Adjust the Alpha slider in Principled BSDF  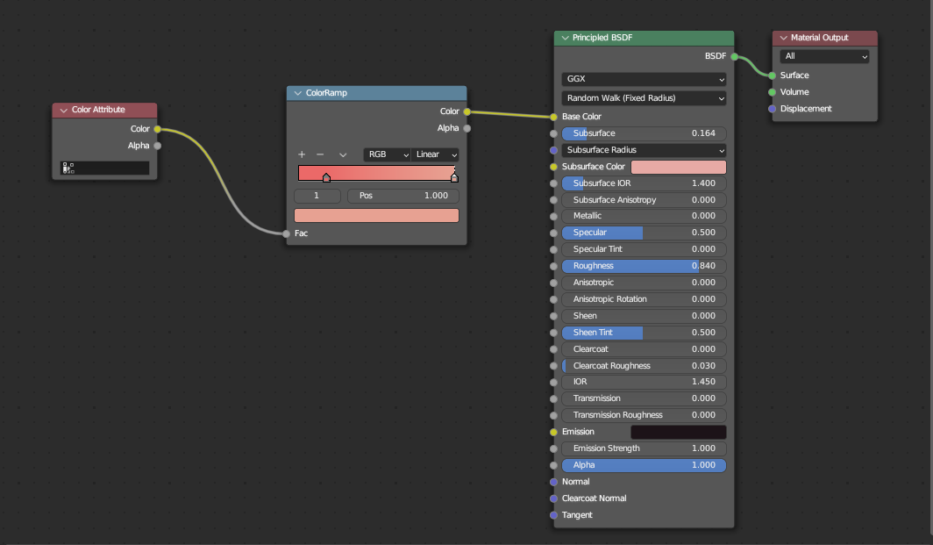tap(644, 465)
